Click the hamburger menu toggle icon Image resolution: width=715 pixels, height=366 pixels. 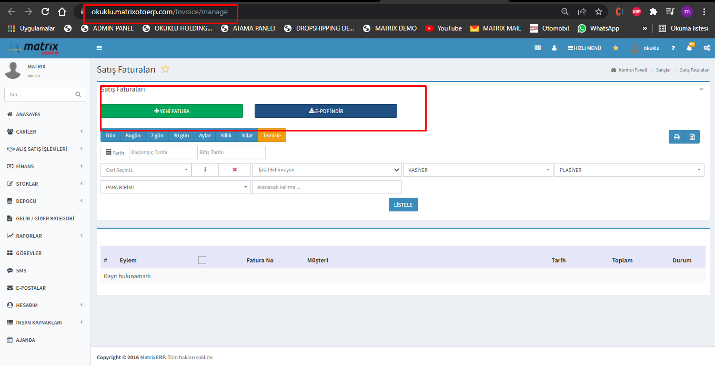click(99, 48)
